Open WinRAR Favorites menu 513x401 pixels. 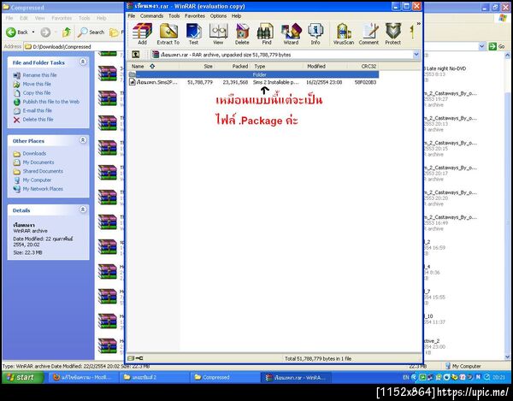pos(195,15)
